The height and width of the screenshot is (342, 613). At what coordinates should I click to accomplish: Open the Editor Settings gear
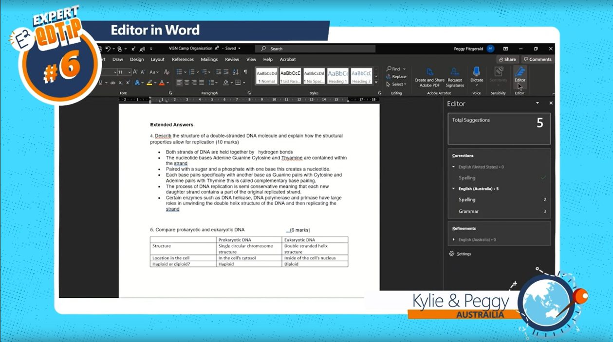pyautogui.click(x=451, y=254)
